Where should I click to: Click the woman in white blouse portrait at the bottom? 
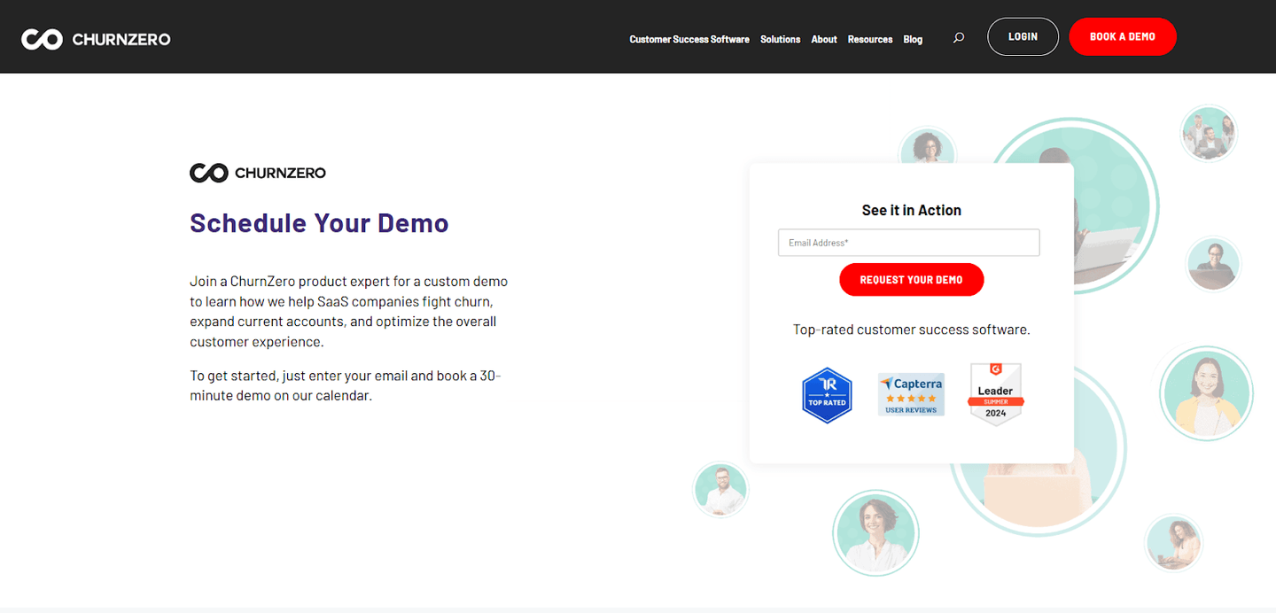tap(875, 533)
